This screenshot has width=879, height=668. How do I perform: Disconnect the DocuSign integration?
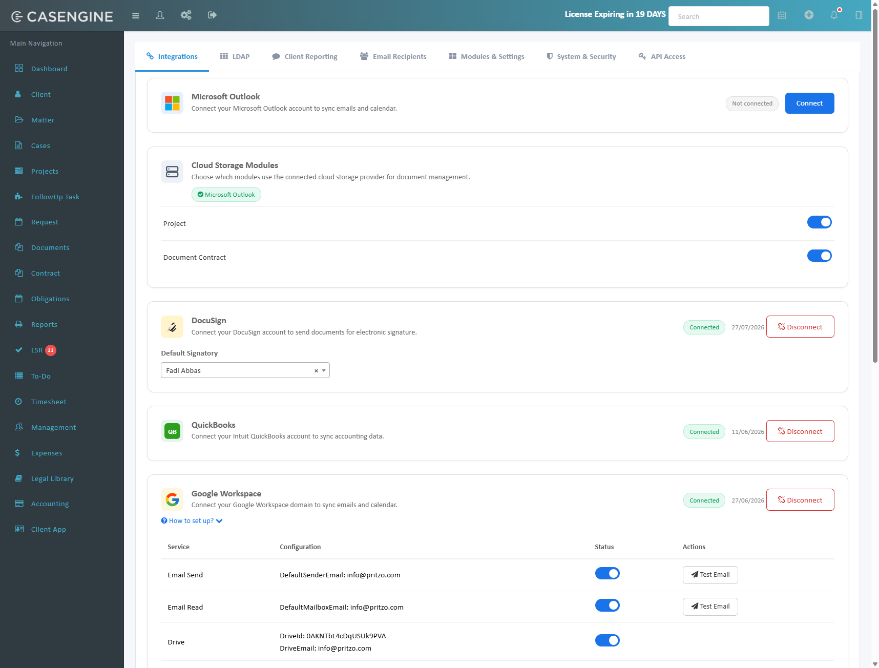pos(800,327)
